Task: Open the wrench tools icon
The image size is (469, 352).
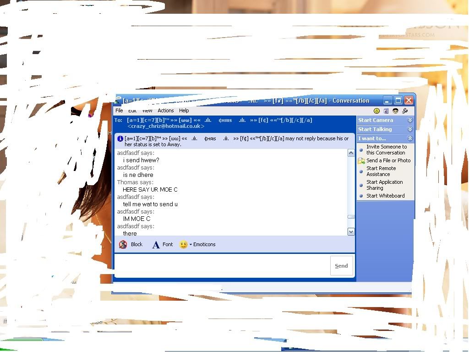Action: pos(405,111)
